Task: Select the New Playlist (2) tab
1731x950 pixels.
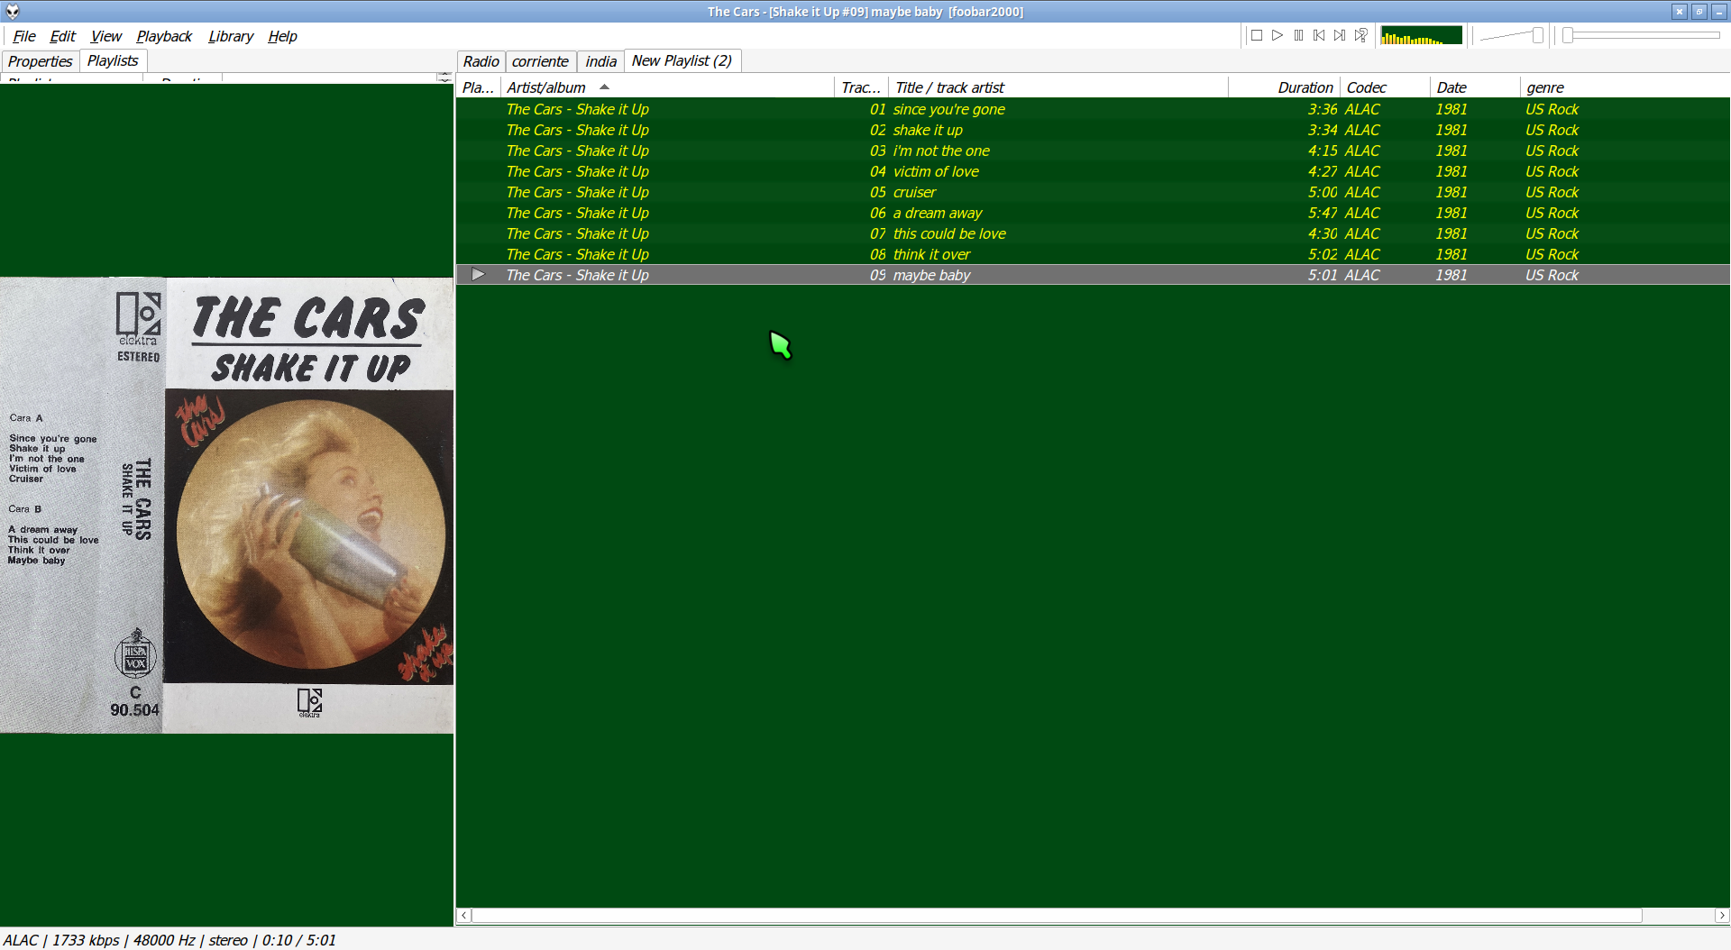Action: point(682,60)
